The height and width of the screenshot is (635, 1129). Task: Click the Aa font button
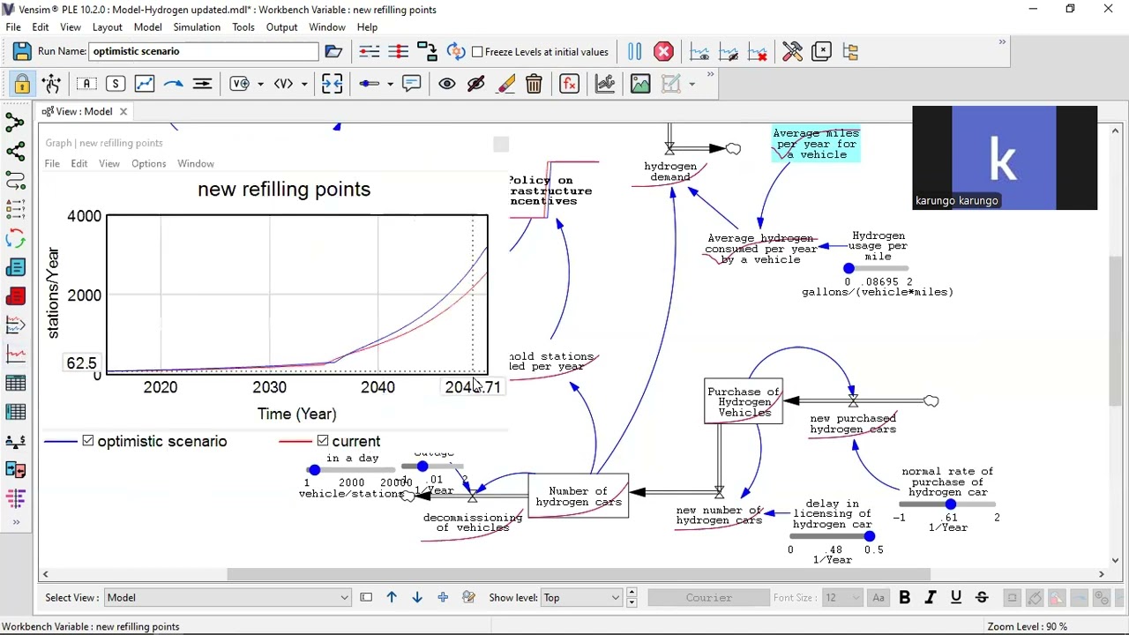click(x=879, y=598)
